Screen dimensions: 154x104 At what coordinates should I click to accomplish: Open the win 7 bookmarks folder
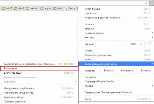[x=7, y=8]
